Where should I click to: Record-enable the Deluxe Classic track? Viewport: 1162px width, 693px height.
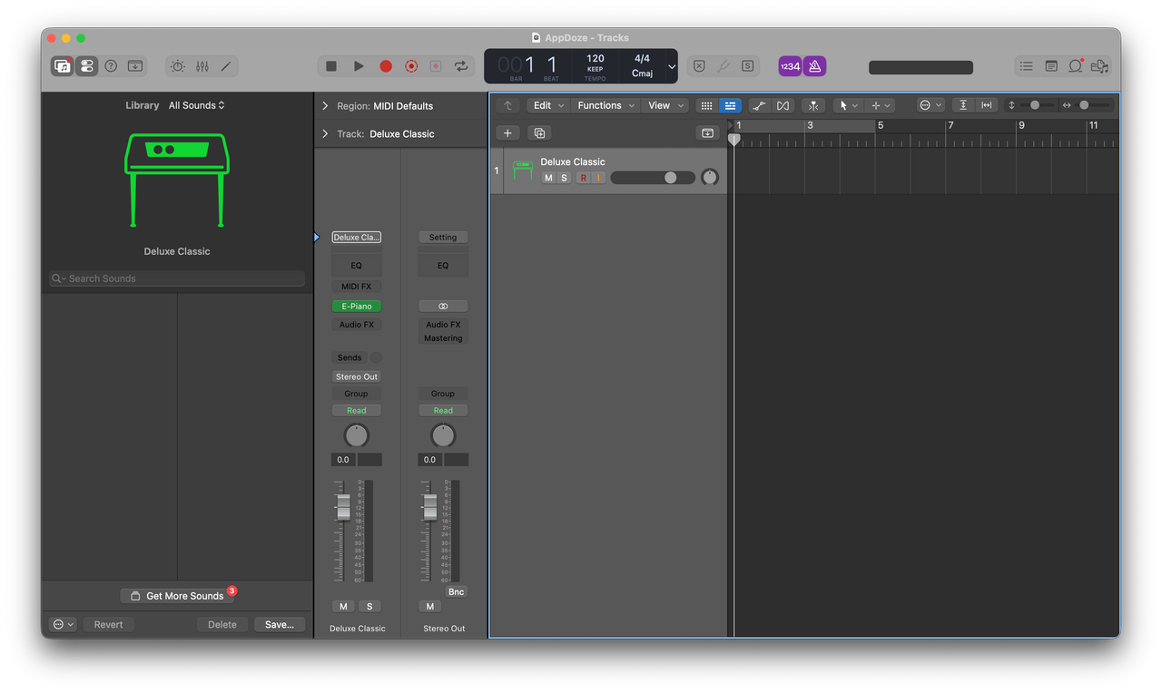(584, 178)
